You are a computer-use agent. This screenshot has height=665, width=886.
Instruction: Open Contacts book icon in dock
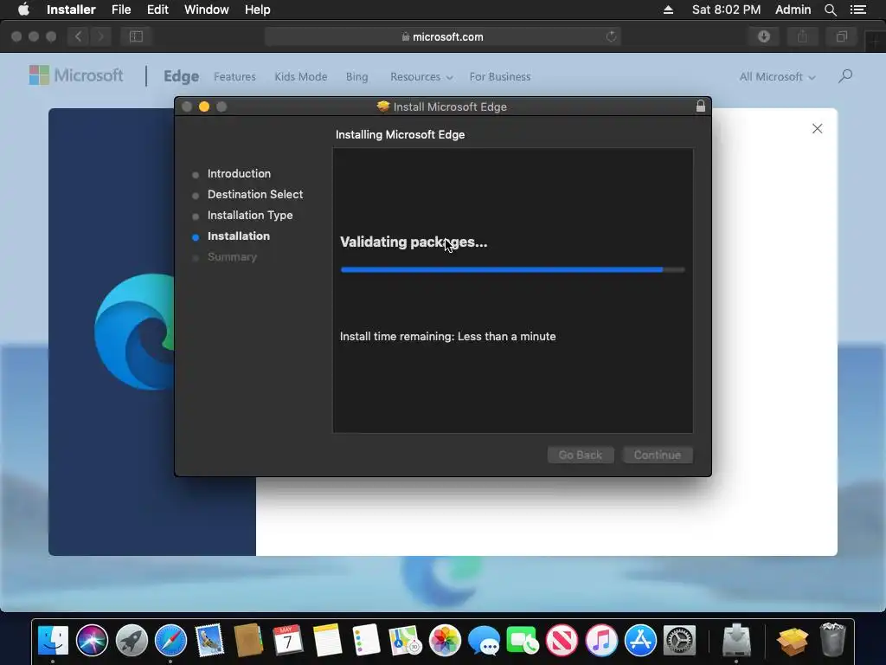pyautogui.click(x=248, y=641)
